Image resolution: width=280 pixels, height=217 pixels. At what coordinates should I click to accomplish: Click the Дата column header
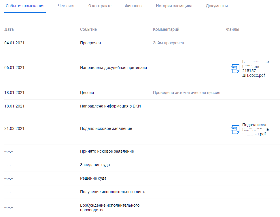(9, 29)
